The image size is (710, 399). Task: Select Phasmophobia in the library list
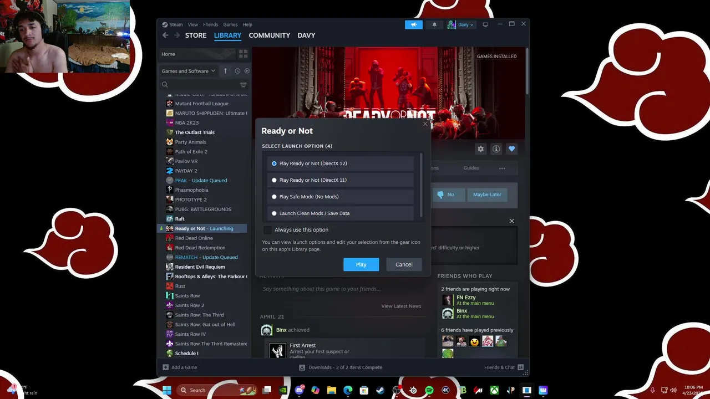191,190
